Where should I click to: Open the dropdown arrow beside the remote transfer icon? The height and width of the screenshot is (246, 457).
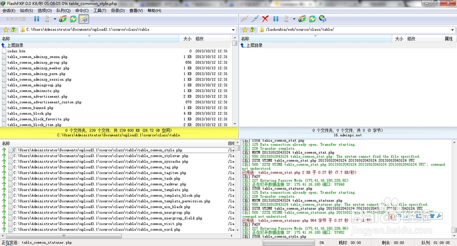tap(294, 19)
